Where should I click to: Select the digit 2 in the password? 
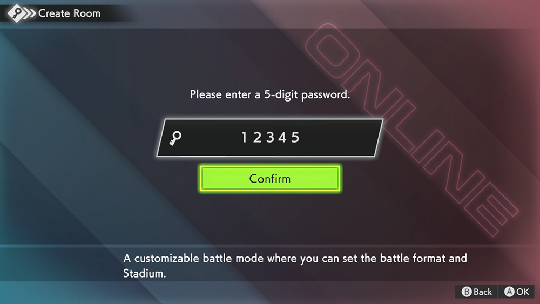(x=257, y=137)
